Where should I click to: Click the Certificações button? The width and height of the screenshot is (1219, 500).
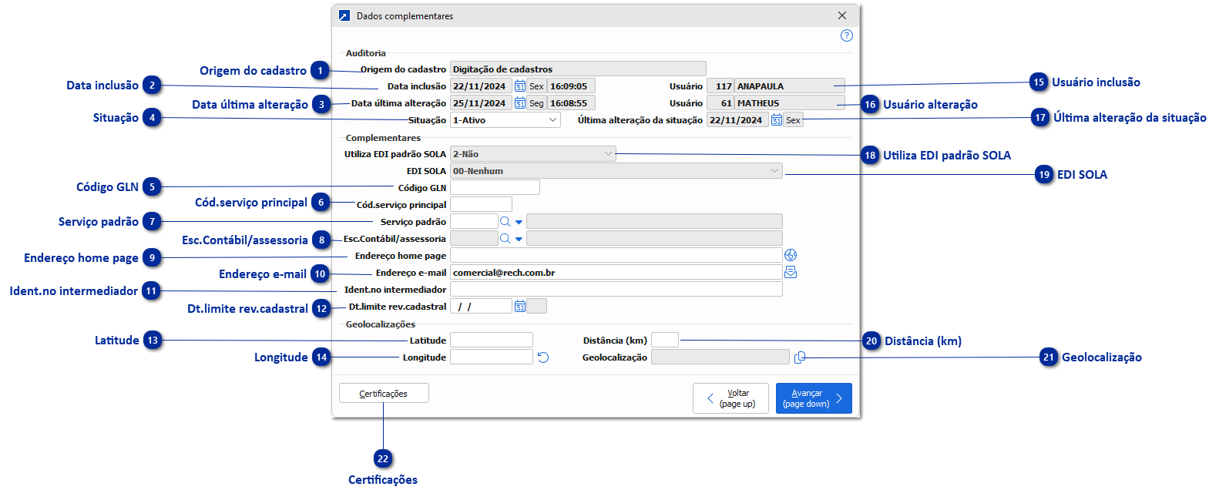[384, 394]
